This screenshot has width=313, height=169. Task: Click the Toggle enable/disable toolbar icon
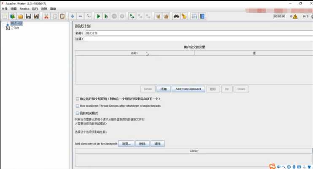click(88, 16)
